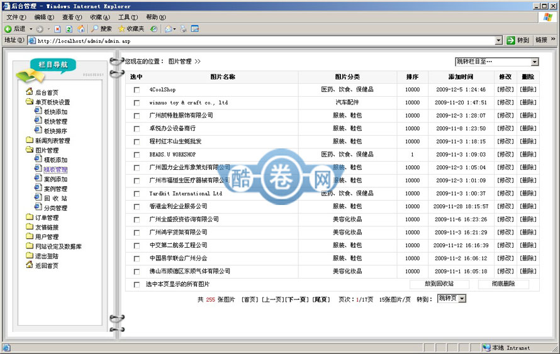Screen dimensions: 560x354
Task: Click folder icon beside 用户管理
Action: (x=30, y=236)
